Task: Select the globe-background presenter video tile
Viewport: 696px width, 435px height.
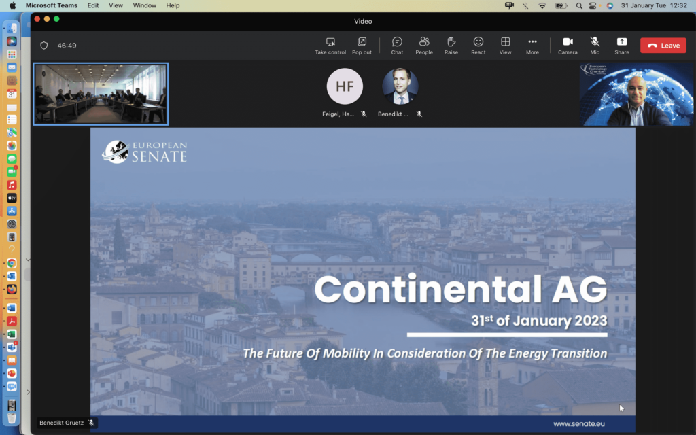Action: point(636,94)
